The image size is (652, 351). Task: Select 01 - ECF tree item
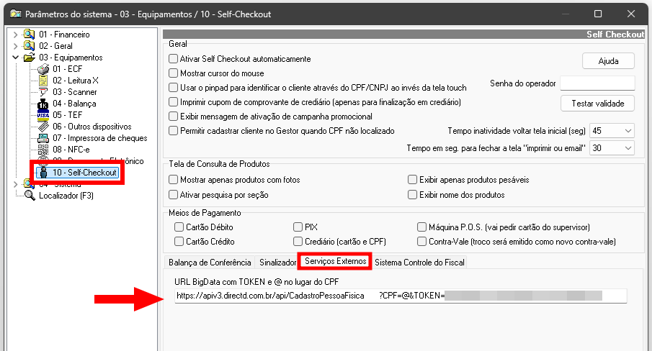pyautogui.click(x=68, y=69)
